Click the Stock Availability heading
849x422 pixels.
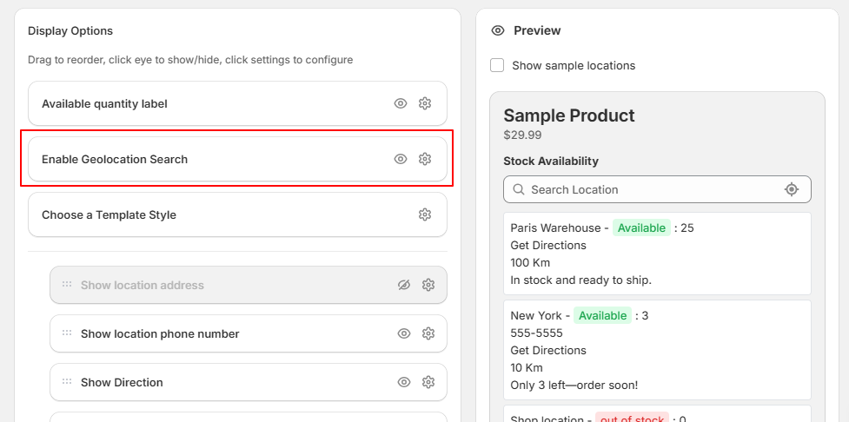[551, 161]
